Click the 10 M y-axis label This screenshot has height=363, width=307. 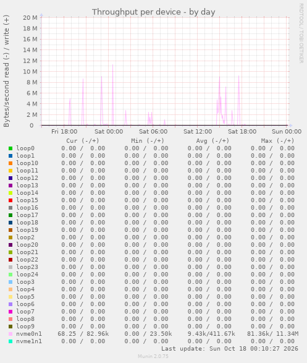coord(30,72)
